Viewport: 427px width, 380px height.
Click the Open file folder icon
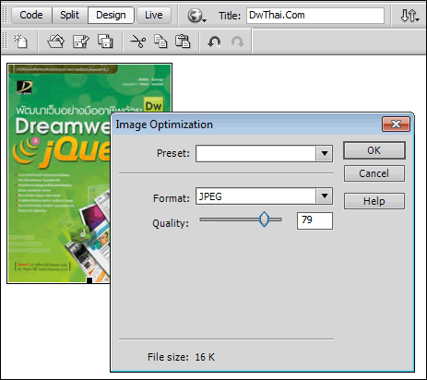tap(56, 42)
